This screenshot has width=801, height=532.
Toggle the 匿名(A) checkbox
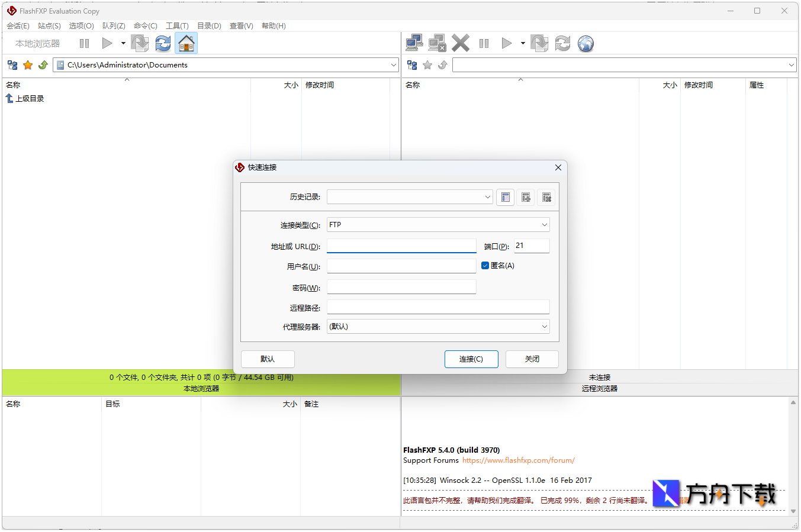tap(485, 266)
